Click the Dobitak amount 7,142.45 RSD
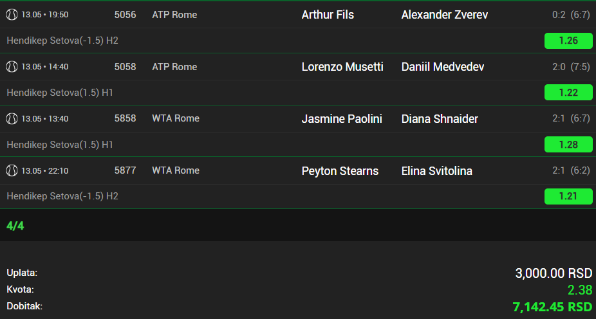 (x=552, y=307)
